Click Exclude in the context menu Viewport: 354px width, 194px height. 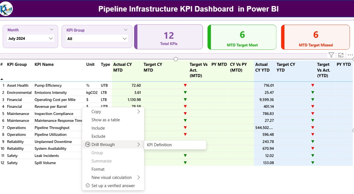[x=98, y=136]
